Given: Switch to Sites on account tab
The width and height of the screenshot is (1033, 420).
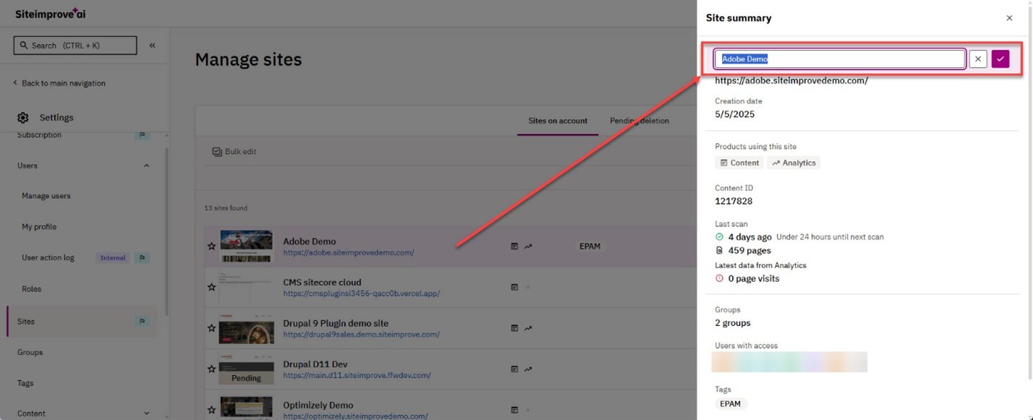Looking at the screenshot, I should (x=558, y=121).
